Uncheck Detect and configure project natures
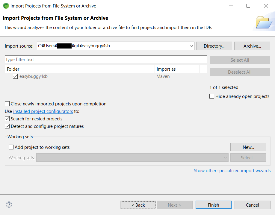The image size is (275, 215). point(7,126)
